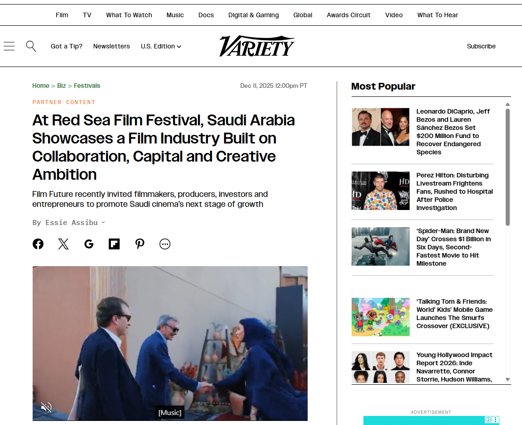Go to Festivals breadcrumb
The image size is (522, 425).
87,86
